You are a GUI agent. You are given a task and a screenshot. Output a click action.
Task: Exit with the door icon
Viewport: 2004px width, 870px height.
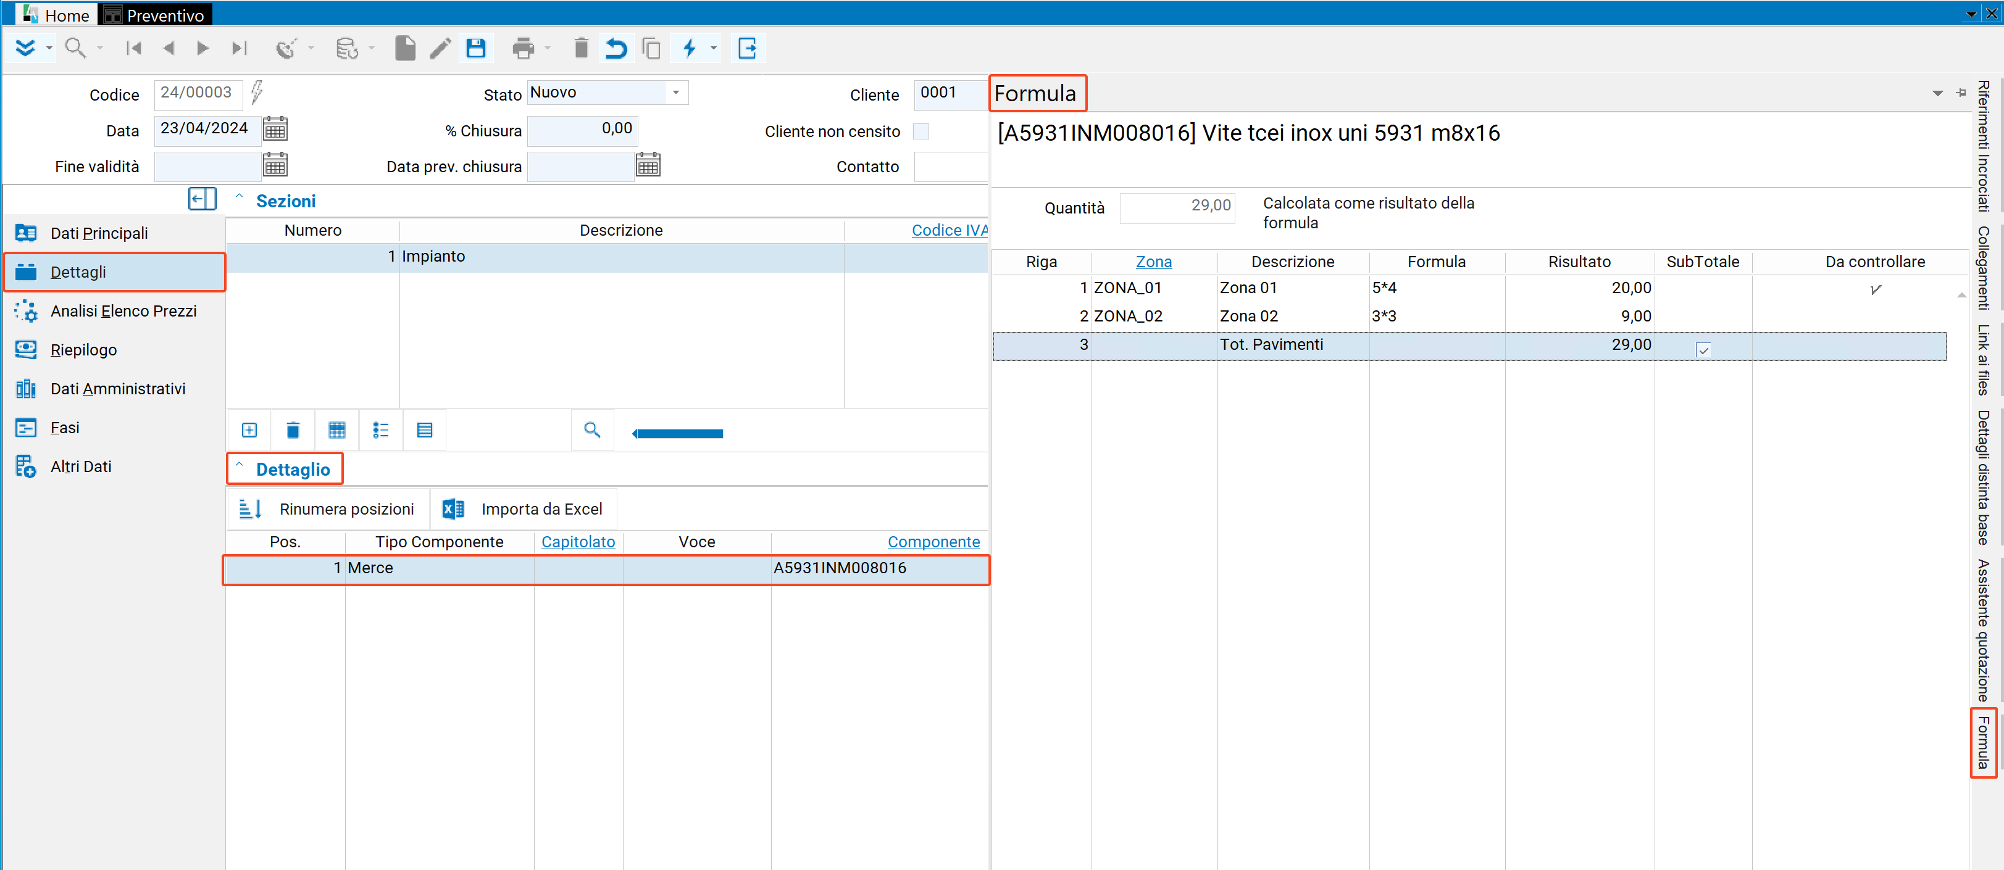click(748, 48)
